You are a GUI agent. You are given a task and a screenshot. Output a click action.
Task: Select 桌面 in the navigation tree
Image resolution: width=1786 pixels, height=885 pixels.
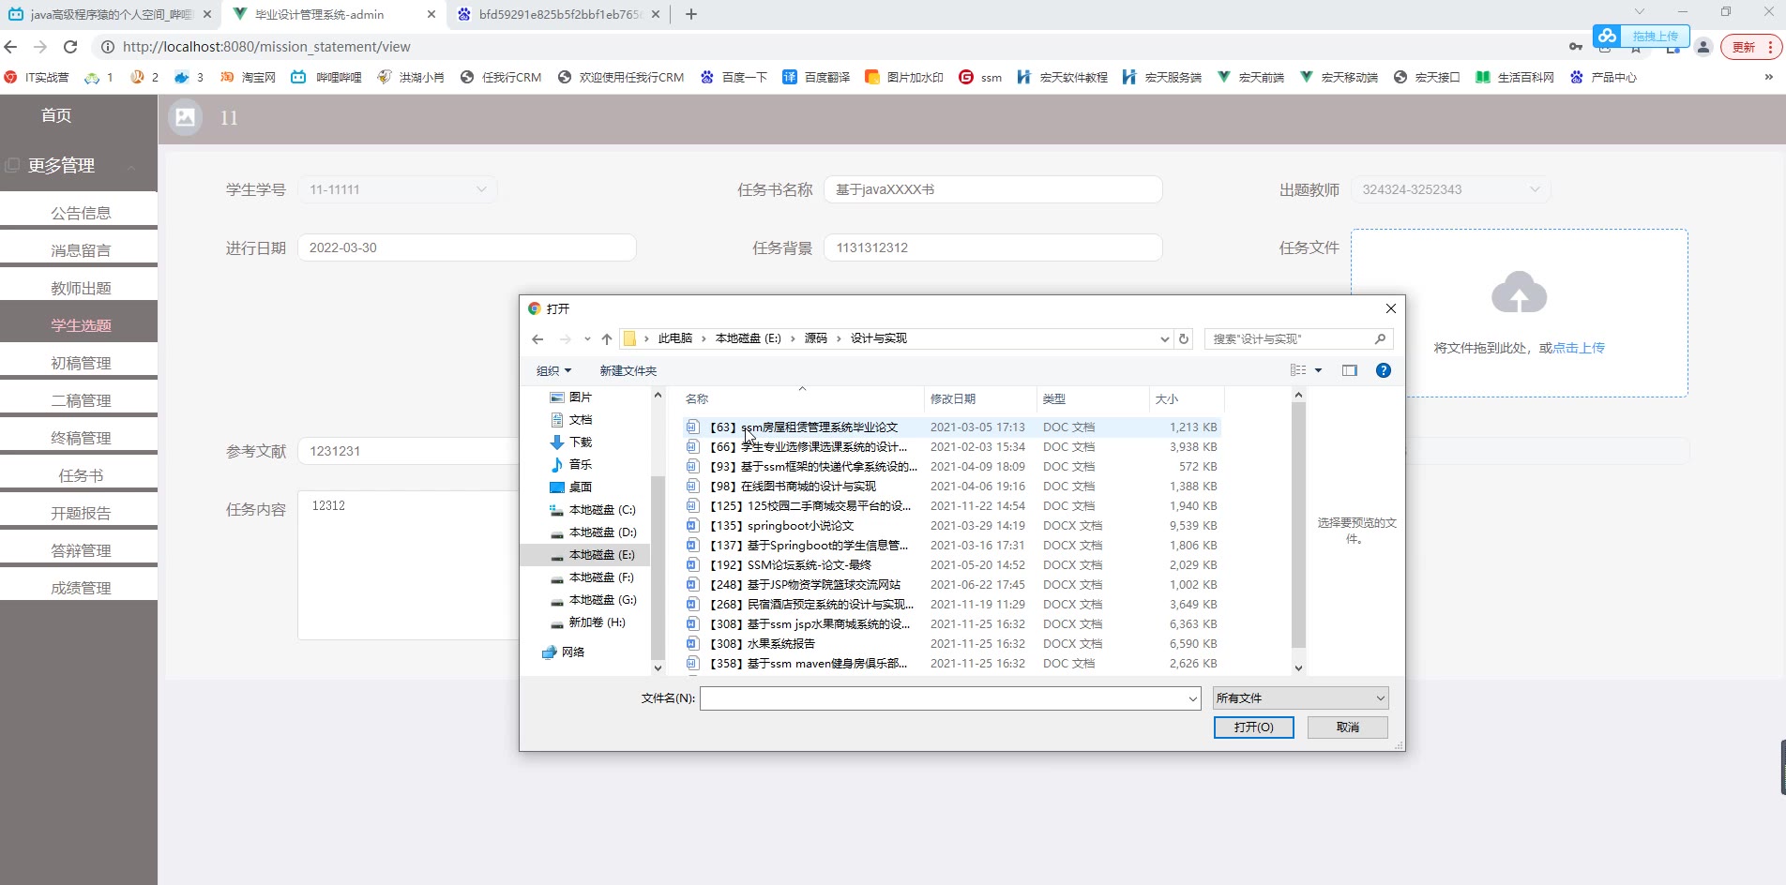[571, 487]
